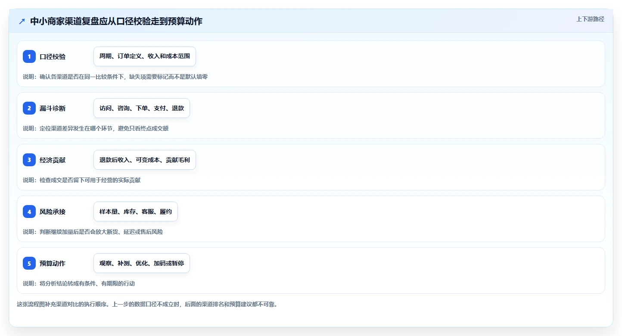Click the 观察、补测、优化、加码或暂停 chip
Screen dimensions: 622x336
142,263
